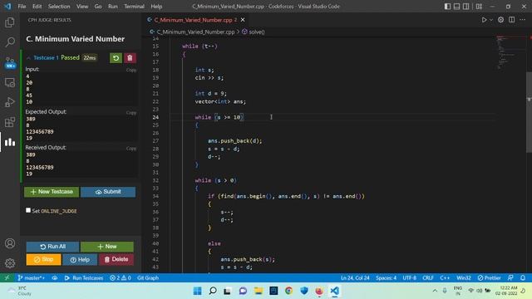This screenshot has width=532, height=299.
Task: Click the green New button
Action: point(107,247)
